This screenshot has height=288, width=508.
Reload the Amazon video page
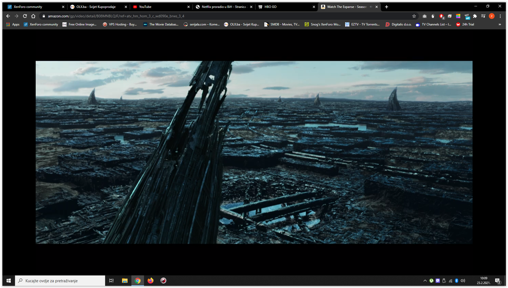(x=25, y=16)
